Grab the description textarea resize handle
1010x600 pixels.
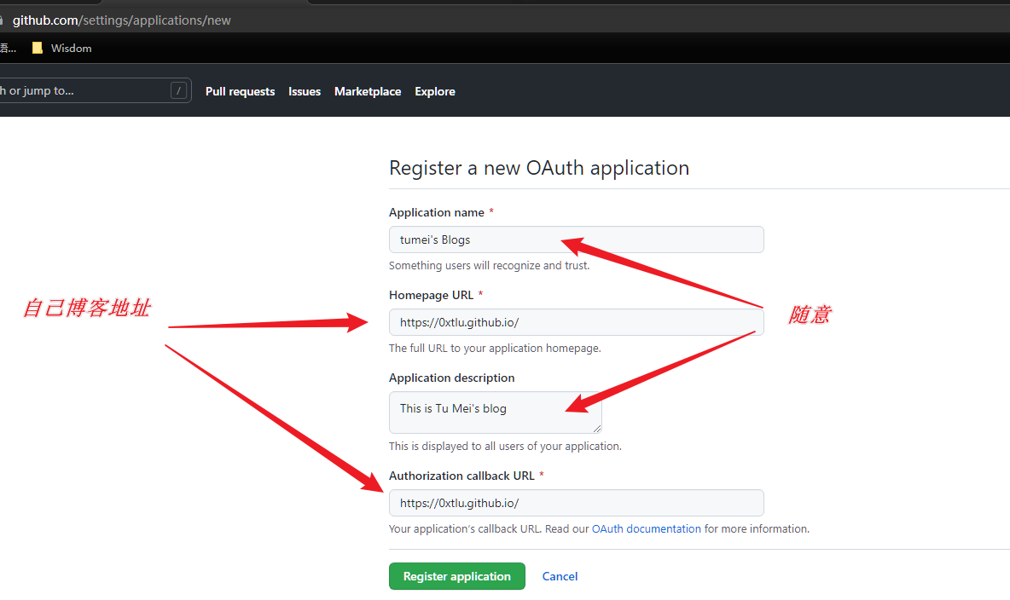597,428
